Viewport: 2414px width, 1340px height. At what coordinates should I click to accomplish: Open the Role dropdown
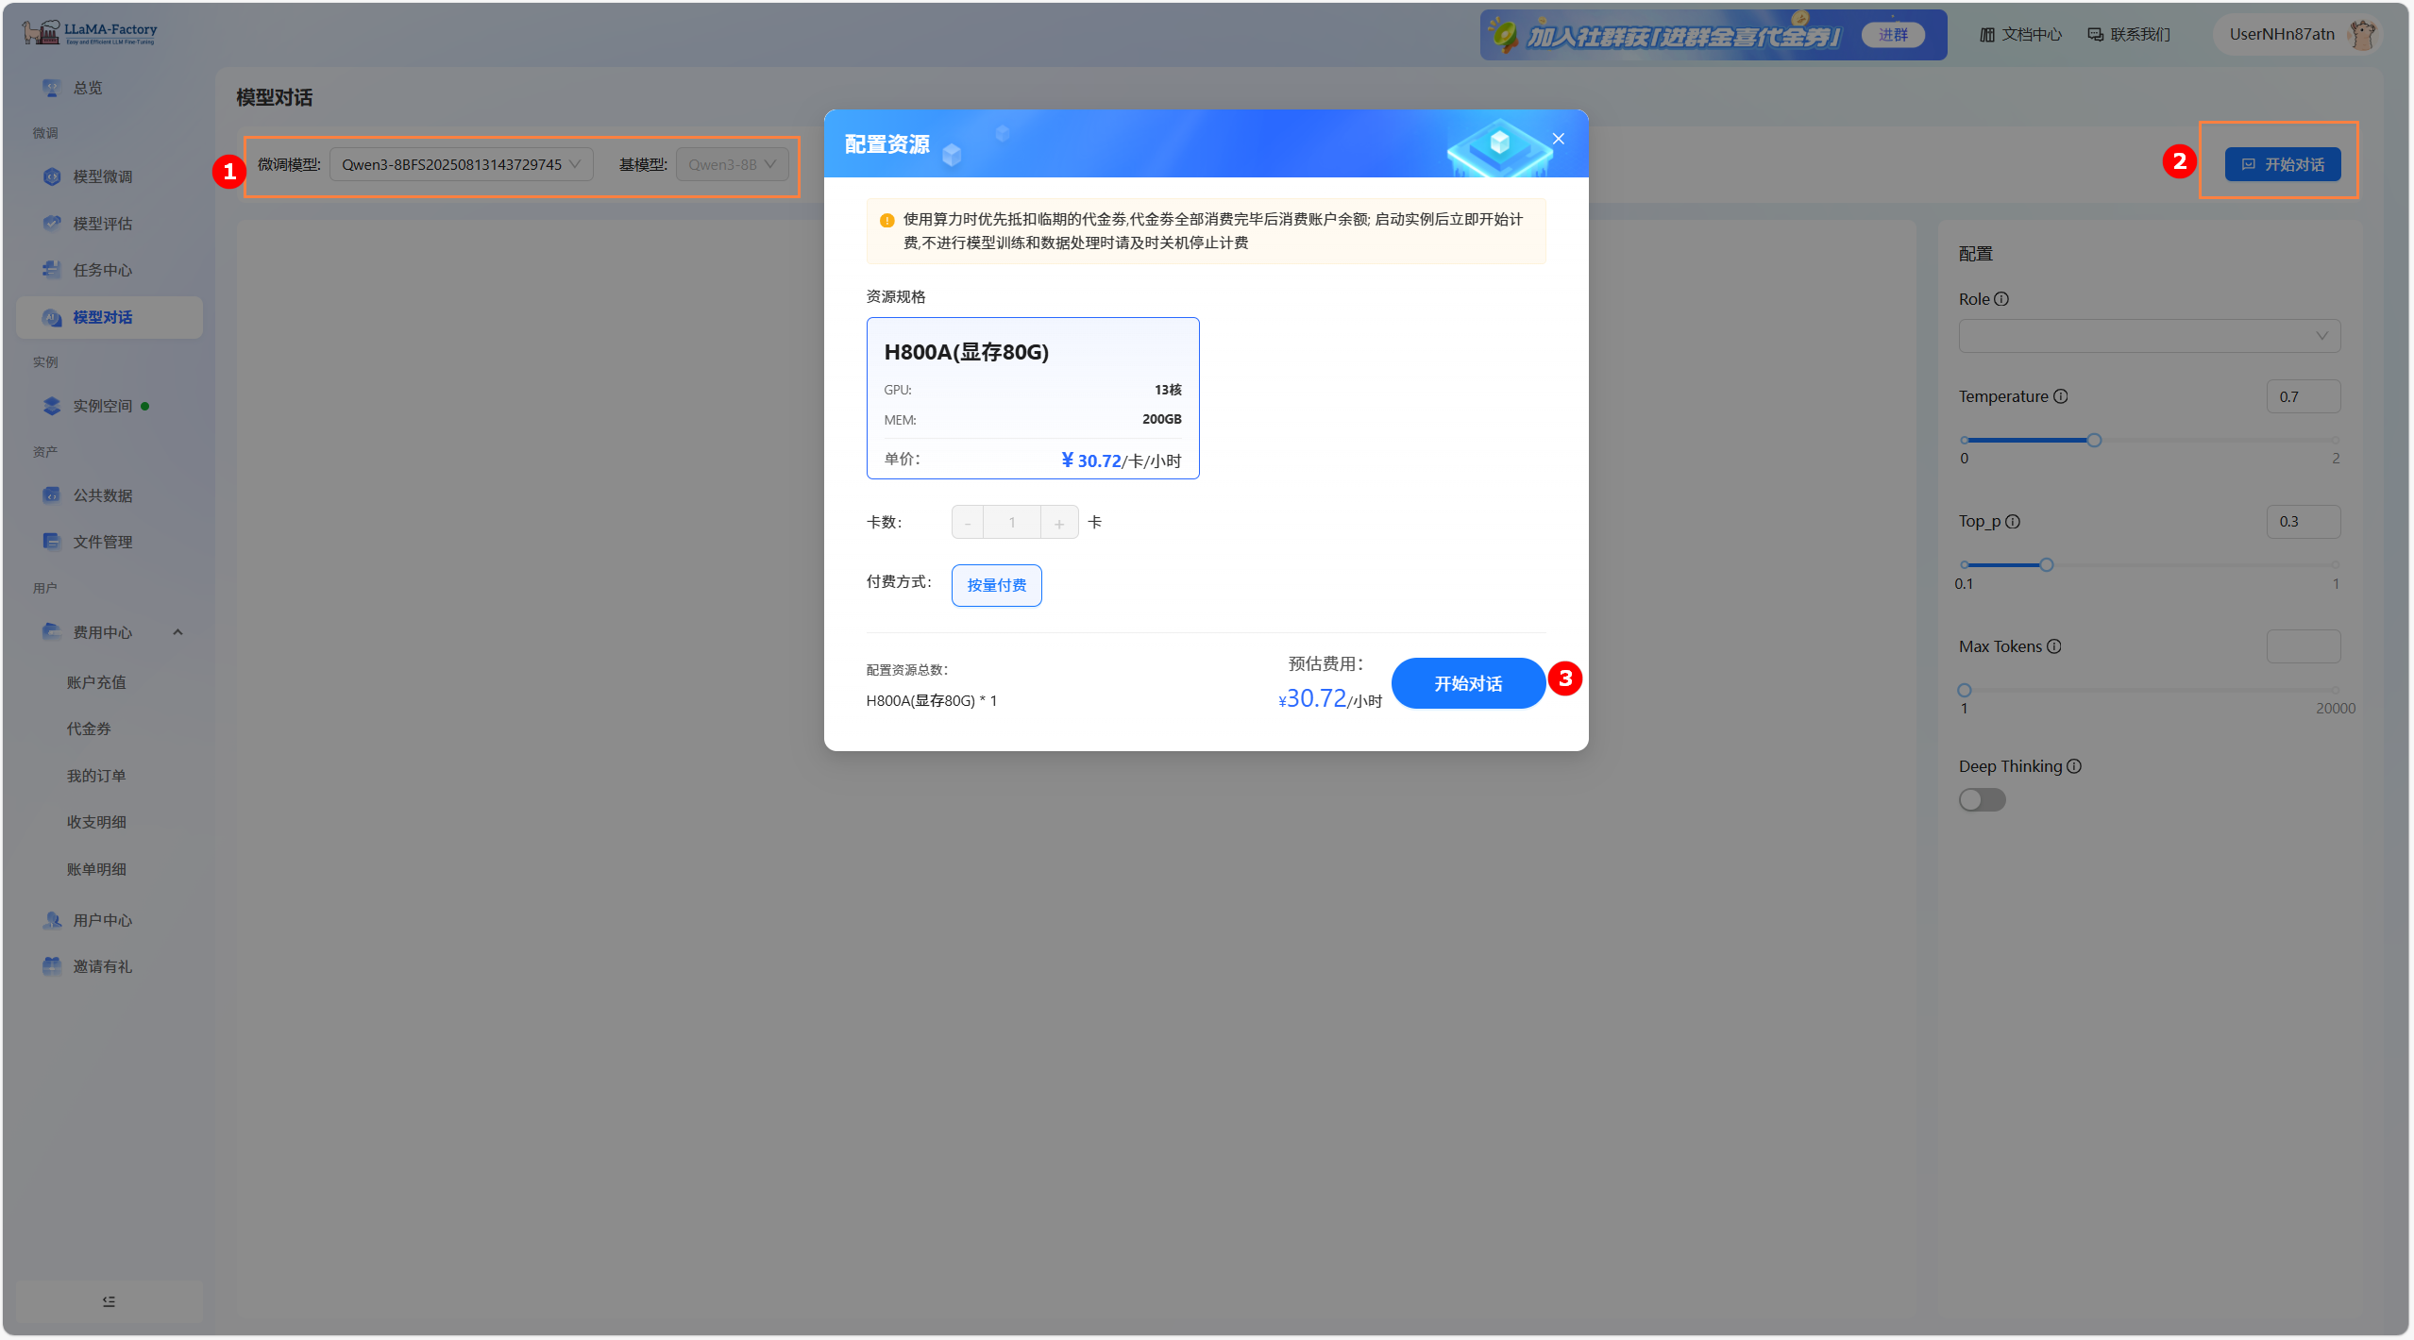click(2149, 336)
